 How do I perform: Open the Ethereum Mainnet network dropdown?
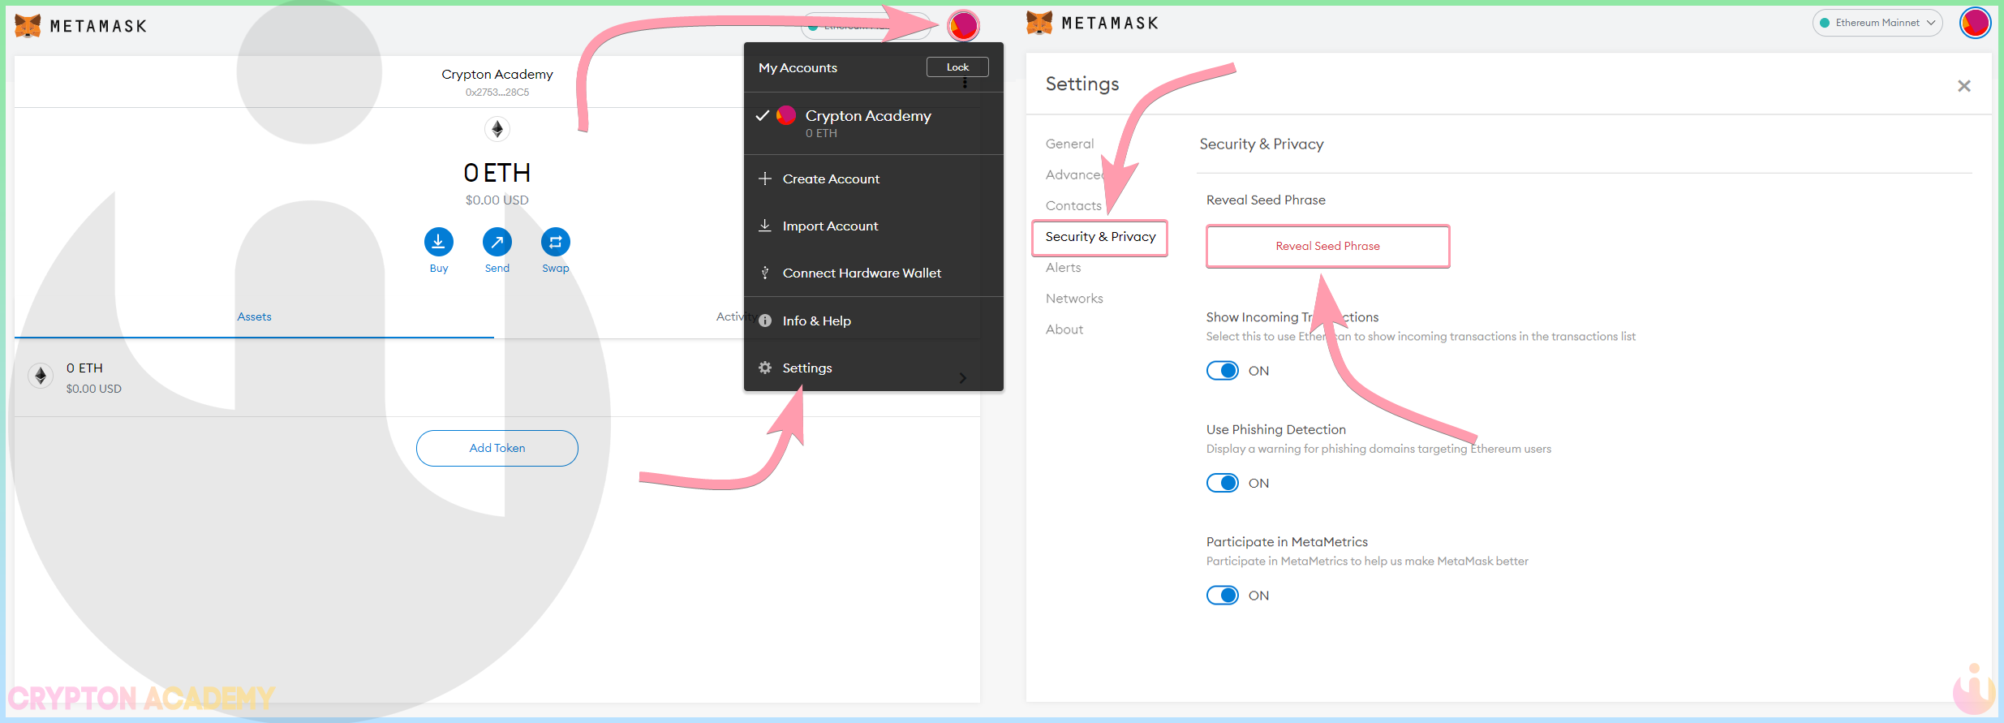point(1877,23)
